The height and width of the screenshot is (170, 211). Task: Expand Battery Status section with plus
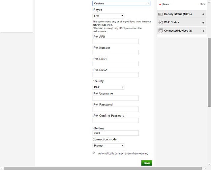tap(203, 14)
